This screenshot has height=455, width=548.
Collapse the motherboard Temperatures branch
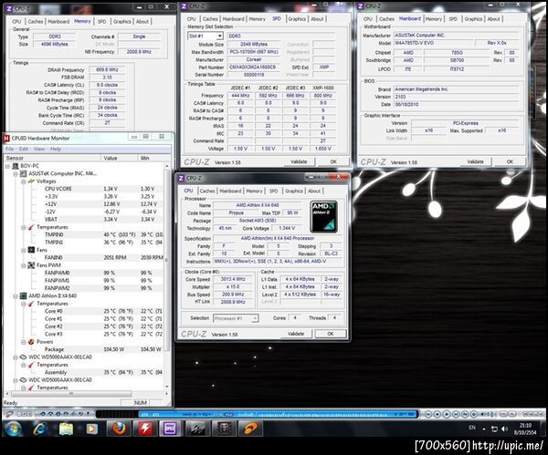(x=23, y=228)
